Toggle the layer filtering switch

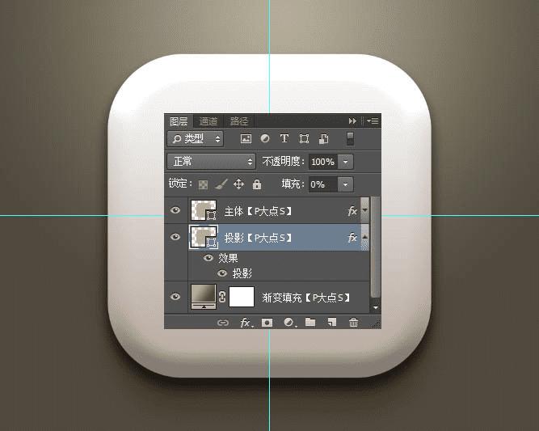click(x=350, y=138)
